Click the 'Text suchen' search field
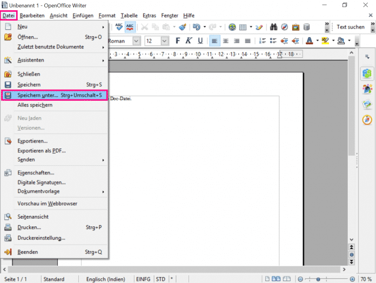 pos(350,27)
